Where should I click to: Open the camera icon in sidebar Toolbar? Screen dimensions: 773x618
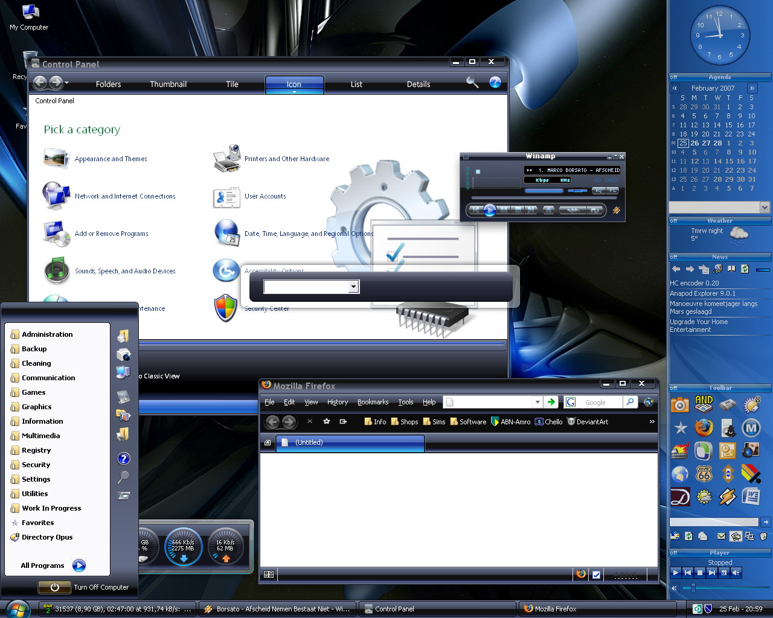680,404
